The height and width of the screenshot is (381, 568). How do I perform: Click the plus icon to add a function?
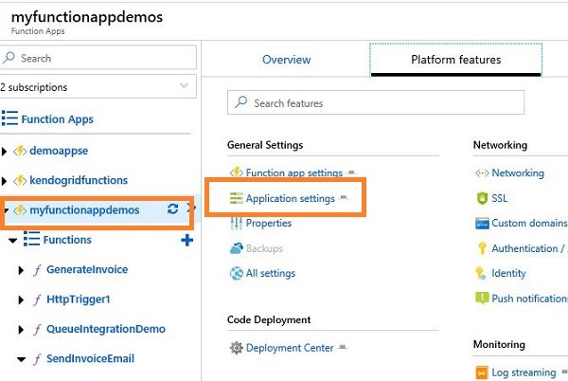186,240
